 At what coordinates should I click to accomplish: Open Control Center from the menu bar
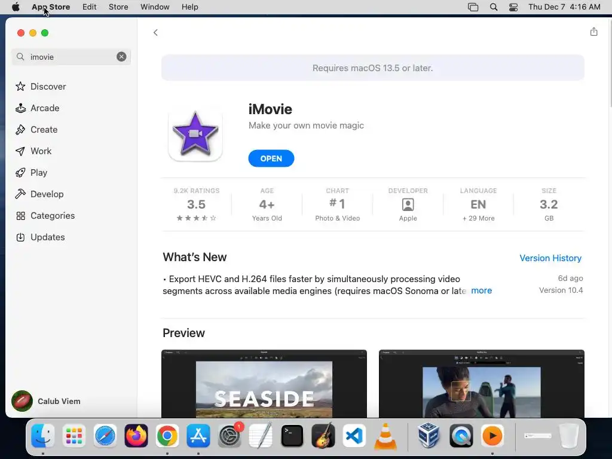click(513, 7)
